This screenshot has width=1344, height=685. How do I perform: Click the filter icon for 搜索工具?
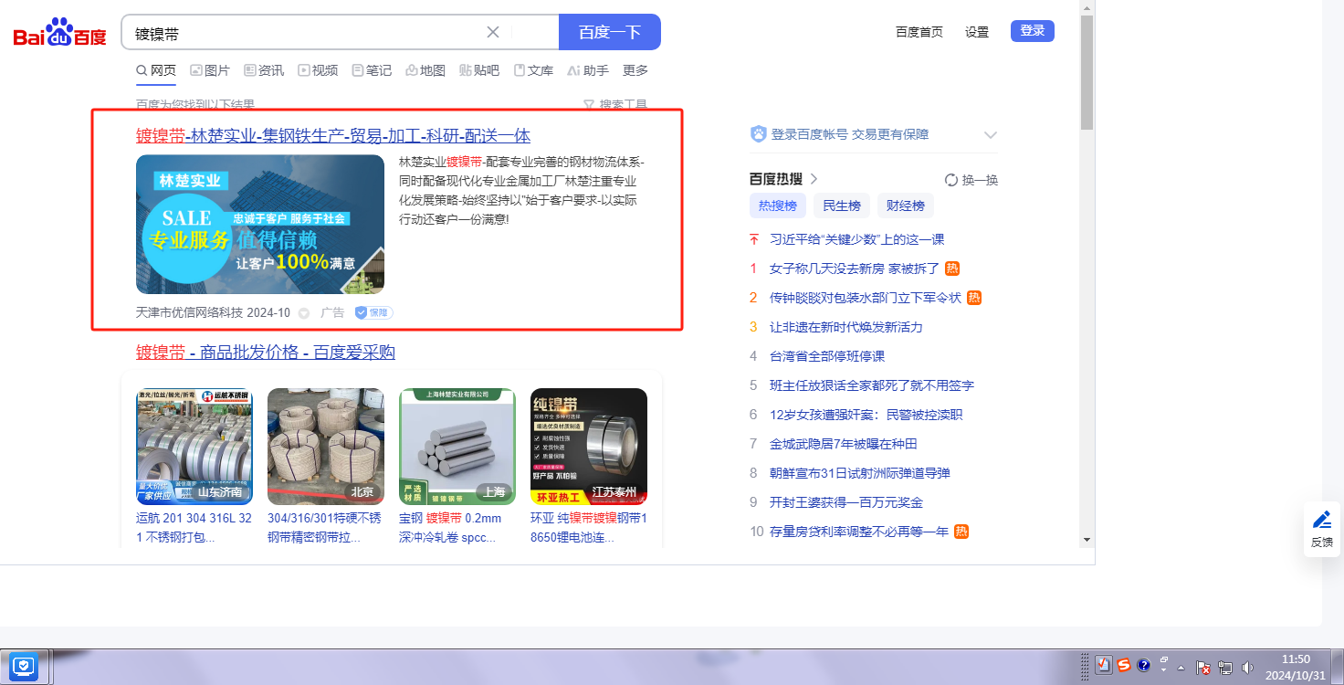point(589,105)
